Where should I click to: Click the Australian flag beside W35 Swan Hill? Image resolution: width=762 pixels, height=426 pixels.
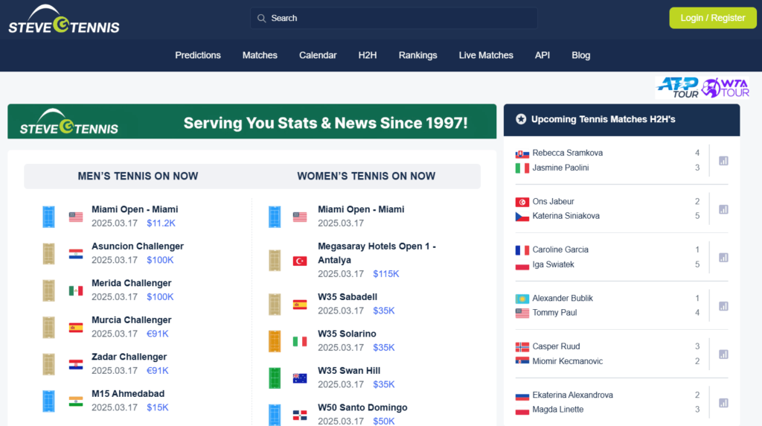coord(300,378)
